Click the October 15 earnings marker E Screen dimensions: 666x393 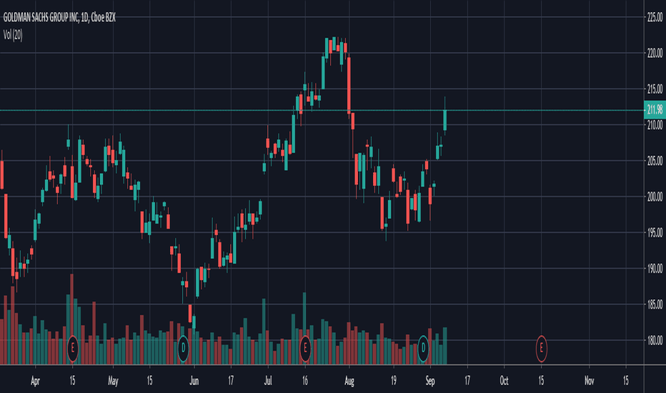(541, 349)
